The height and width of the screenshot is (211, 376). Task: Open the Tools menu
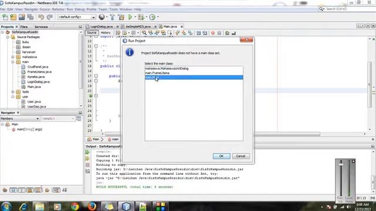113,9
